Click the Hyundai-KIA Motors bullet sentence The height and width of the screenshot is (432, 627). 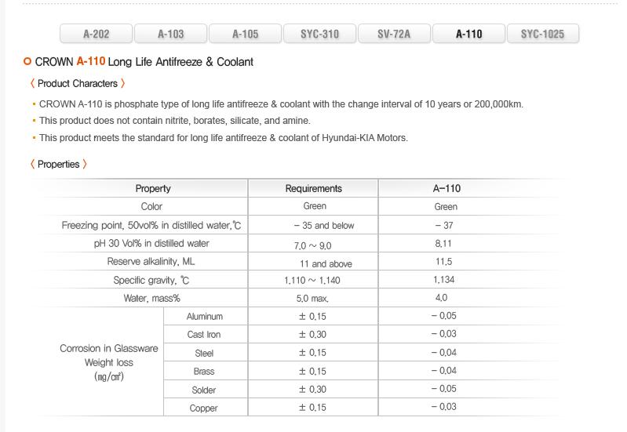click(x=223, y=138)
